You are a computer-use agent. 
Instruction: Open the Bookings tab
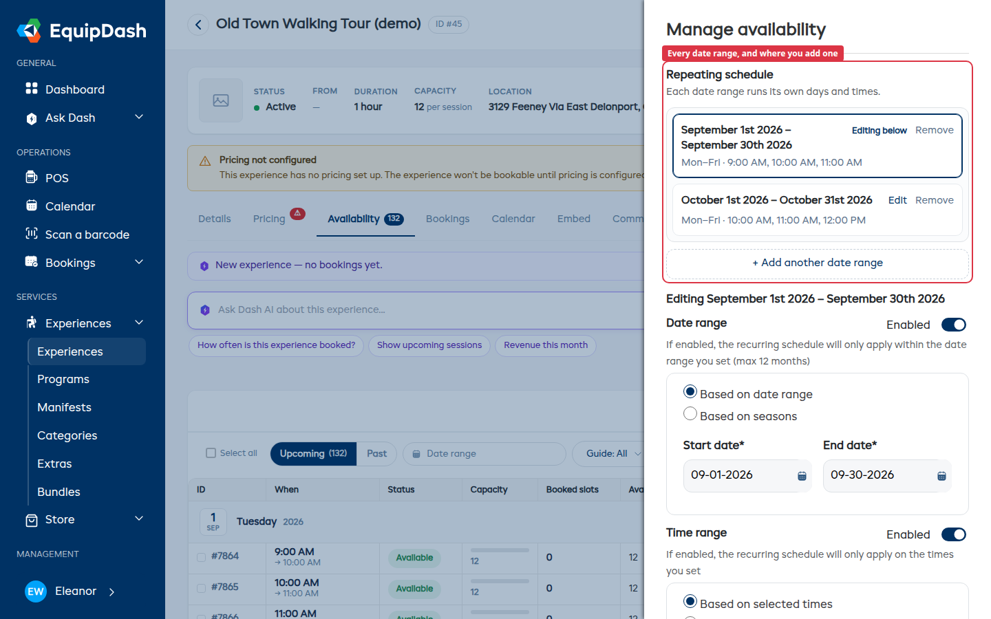447,219
